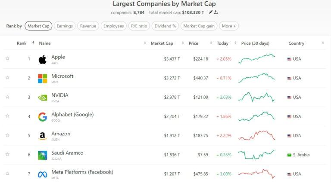Screen dimensions: 331x183
Task: Sort table by the Market Cap column arrows
Action: coord(183,43)
